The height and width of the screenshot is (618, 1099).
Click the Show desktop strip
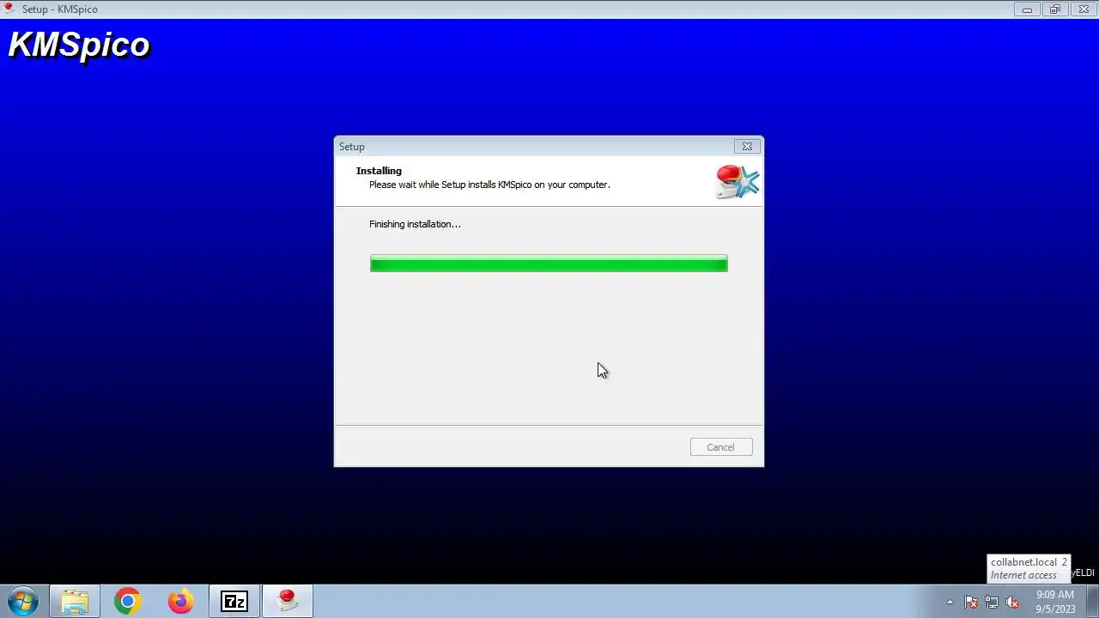(1092, 602)
